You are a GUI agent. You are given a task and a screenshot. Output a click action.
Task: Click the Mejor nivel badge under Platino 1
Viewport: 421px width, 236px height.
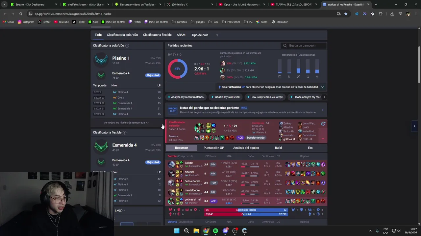153,75
